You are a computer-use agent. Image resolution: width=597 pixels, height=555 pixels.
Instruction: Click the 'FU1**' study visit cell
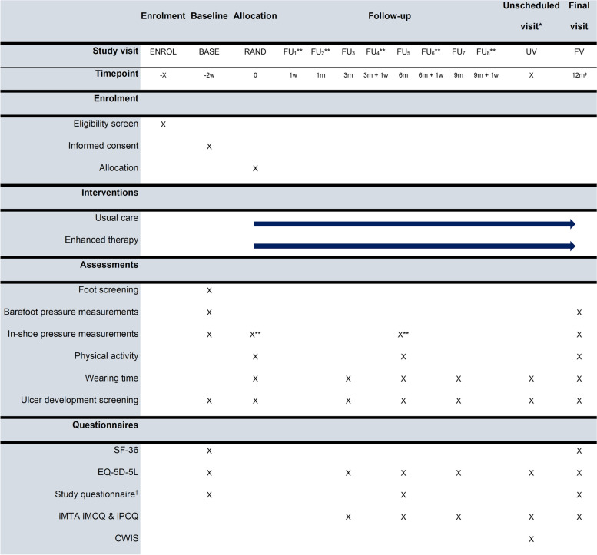click(x=293, y=51)
